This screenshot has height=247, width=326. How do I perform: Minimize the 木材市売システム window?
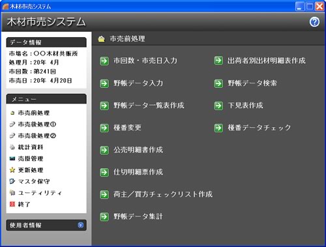[x=300, y=7]
